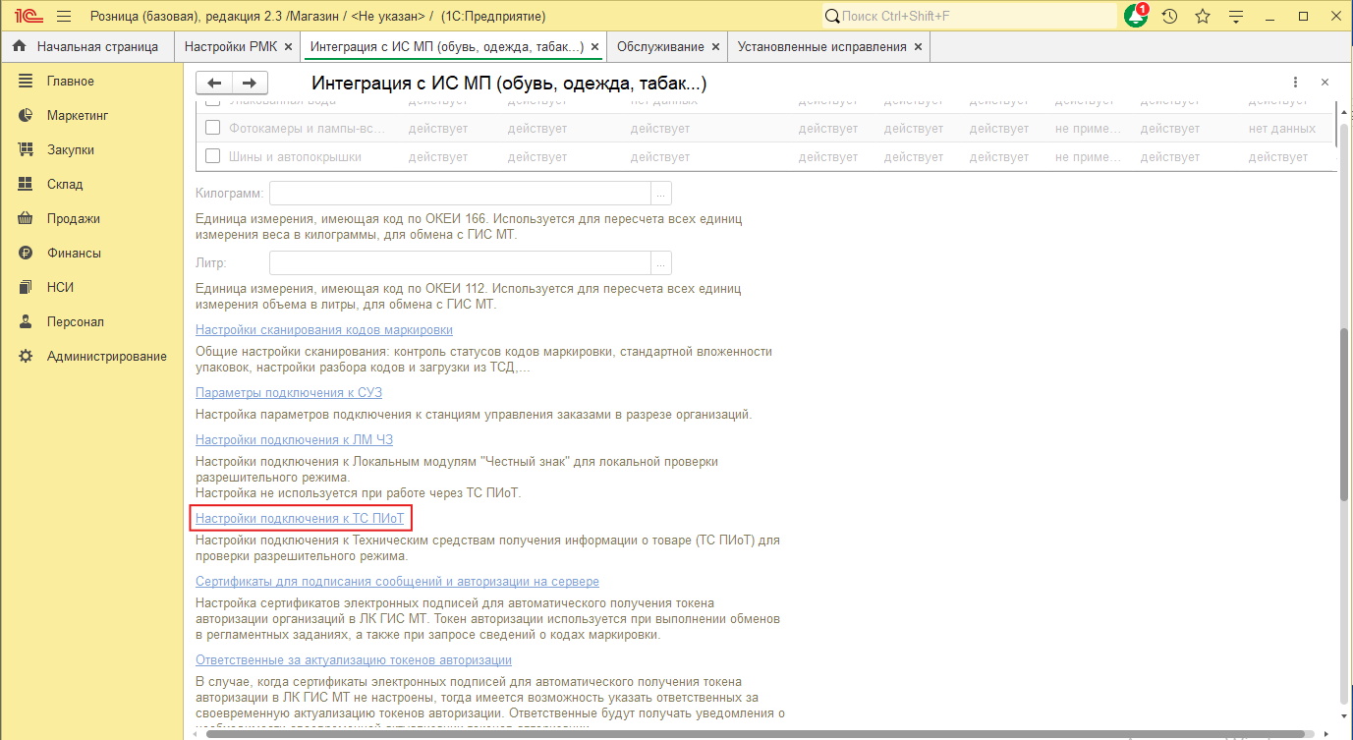Click the search magnifier icon

pyautogui.click(x=832, y=16)
